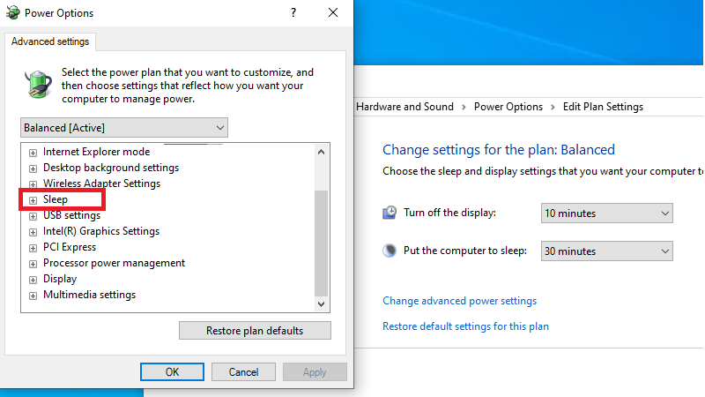Click the Power Options battery icon in title bar

(12, 13)
